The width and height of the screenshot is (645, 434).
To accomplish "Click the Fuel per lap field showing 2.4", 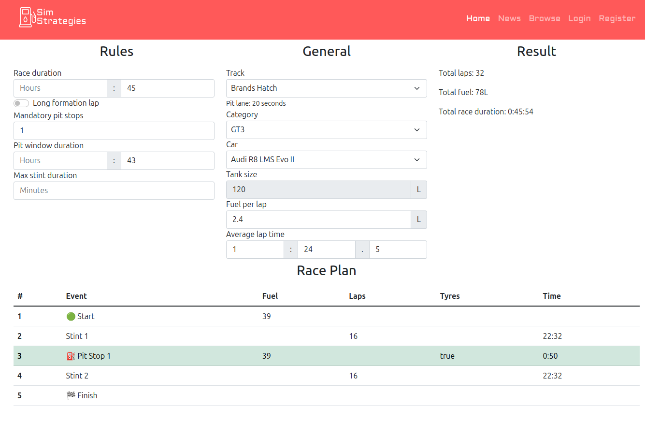I will [x=318, y=219].
